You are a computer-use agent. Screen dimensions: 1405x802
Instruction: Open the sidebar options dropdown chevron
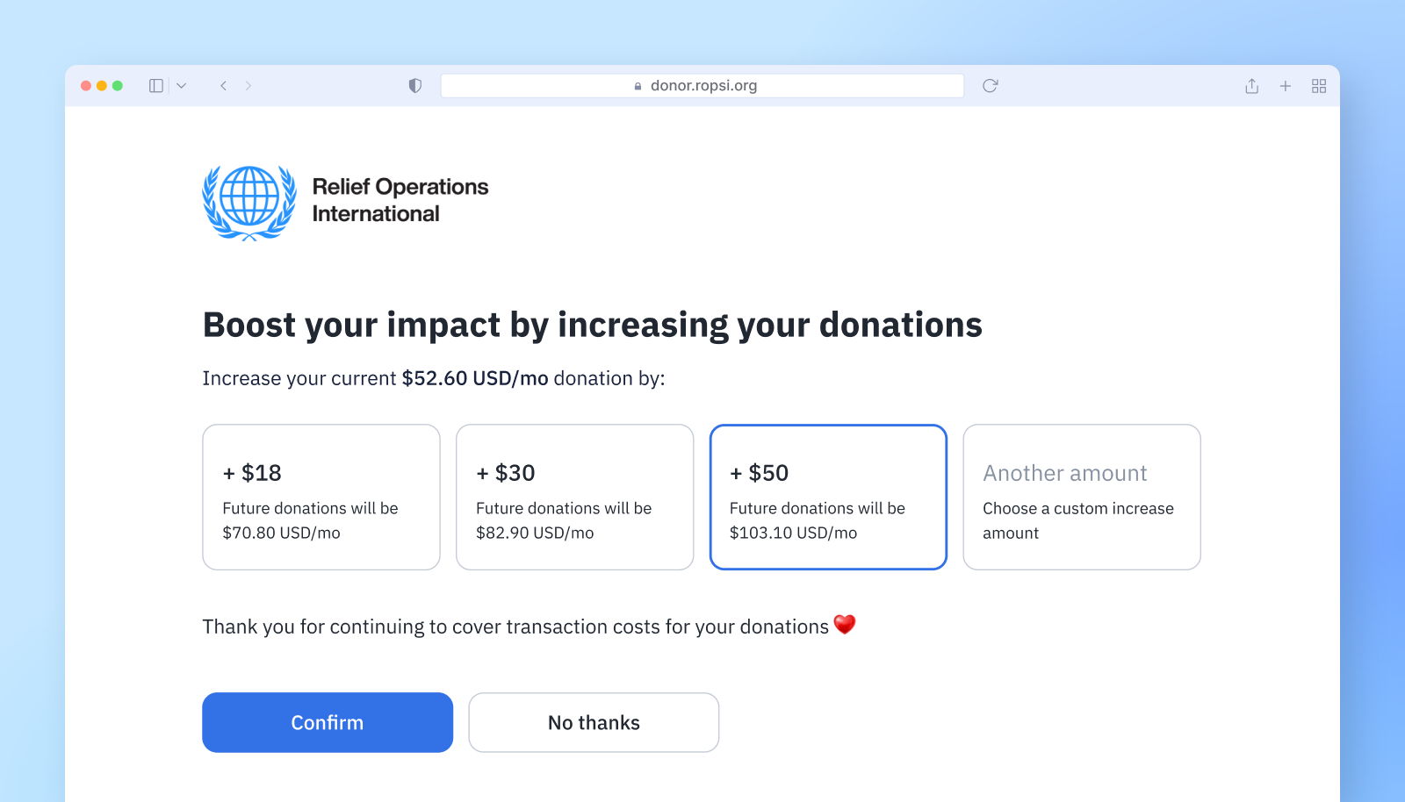click(182, 86)
